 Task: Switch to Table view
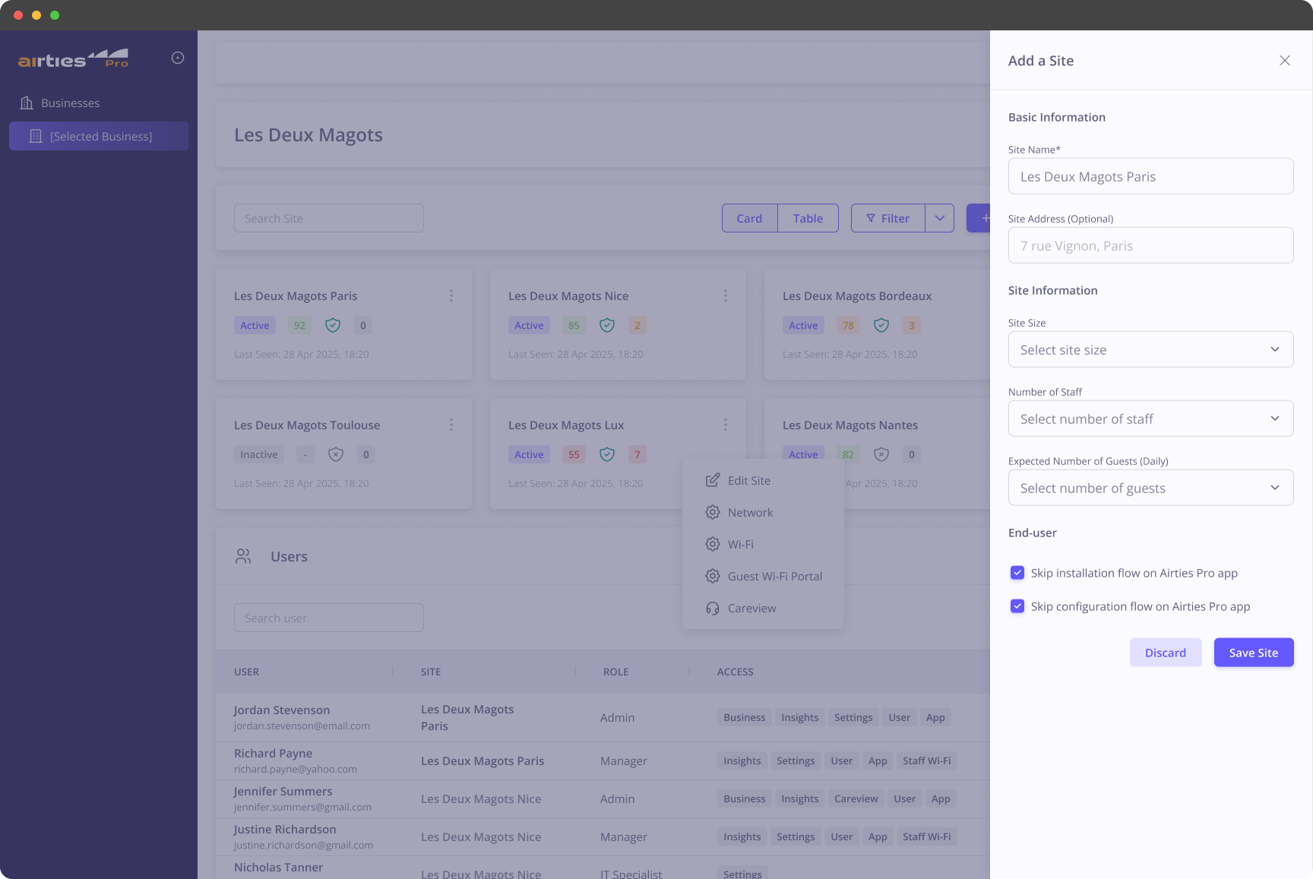tap(808, 218)
